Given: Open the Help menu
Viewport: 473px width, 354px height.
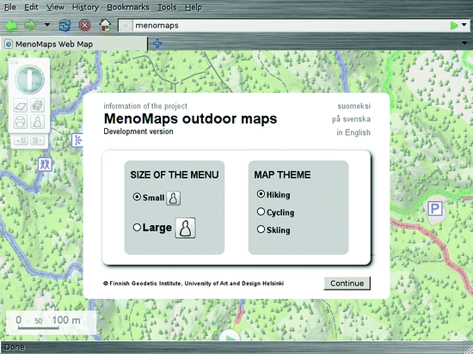Looking at the screenshot, I should 193,7.
